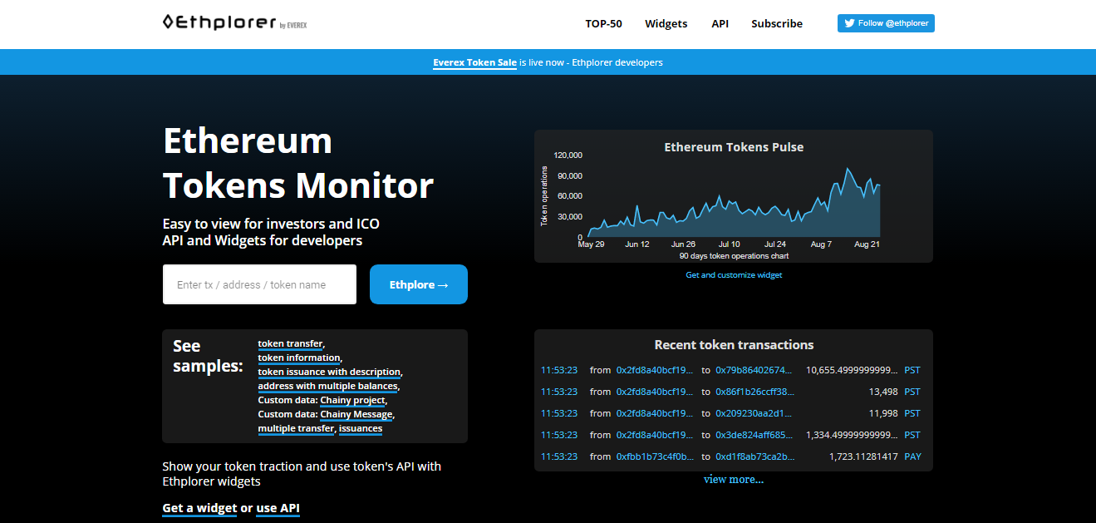Go to the Widgets page
This screenshot has height=523, width=1096.
point(666,24)
